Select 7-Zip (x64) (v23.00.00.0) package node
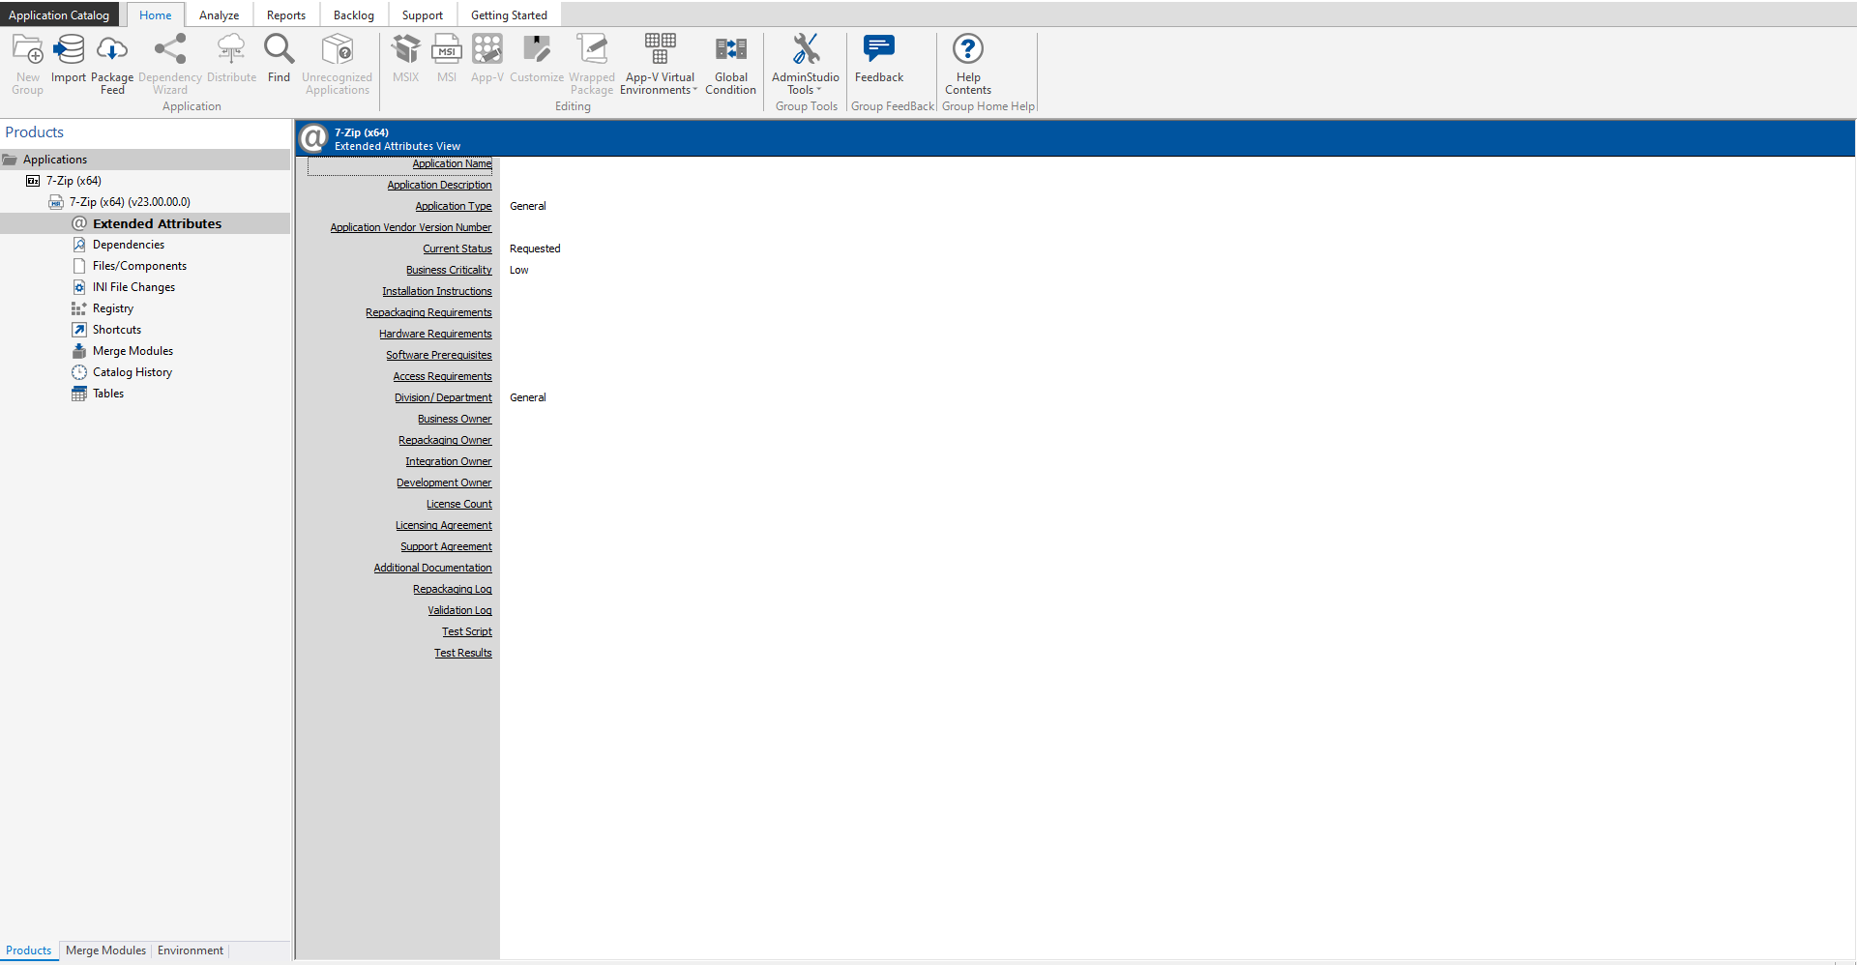 click(130, 202)
